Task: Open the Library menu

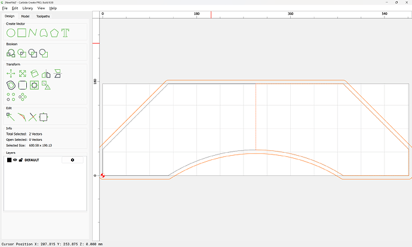Action: [x=27, y=8]
